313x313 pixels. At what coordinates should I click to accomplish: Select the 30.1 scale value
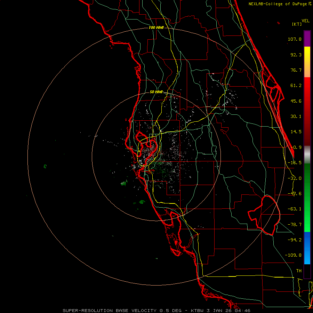296,117
